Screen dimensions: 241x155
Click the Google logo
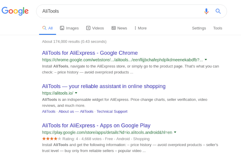point(15,11)
